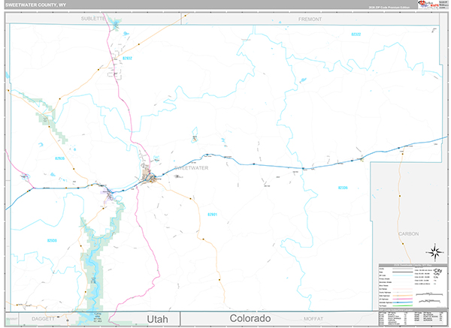451x328 pixels.
Task: Select the Colorado state label
Action: point(250,318)
